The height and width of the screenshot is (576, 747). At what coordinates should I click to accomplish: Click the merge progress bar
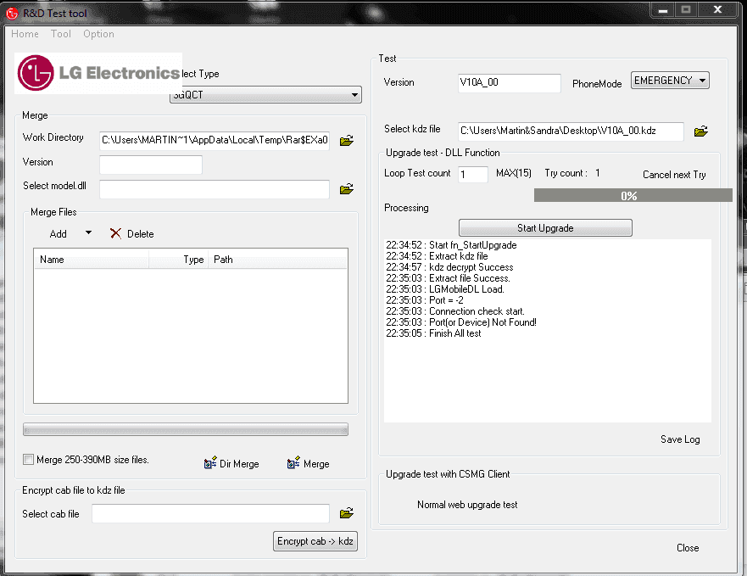tap(186, 429)
